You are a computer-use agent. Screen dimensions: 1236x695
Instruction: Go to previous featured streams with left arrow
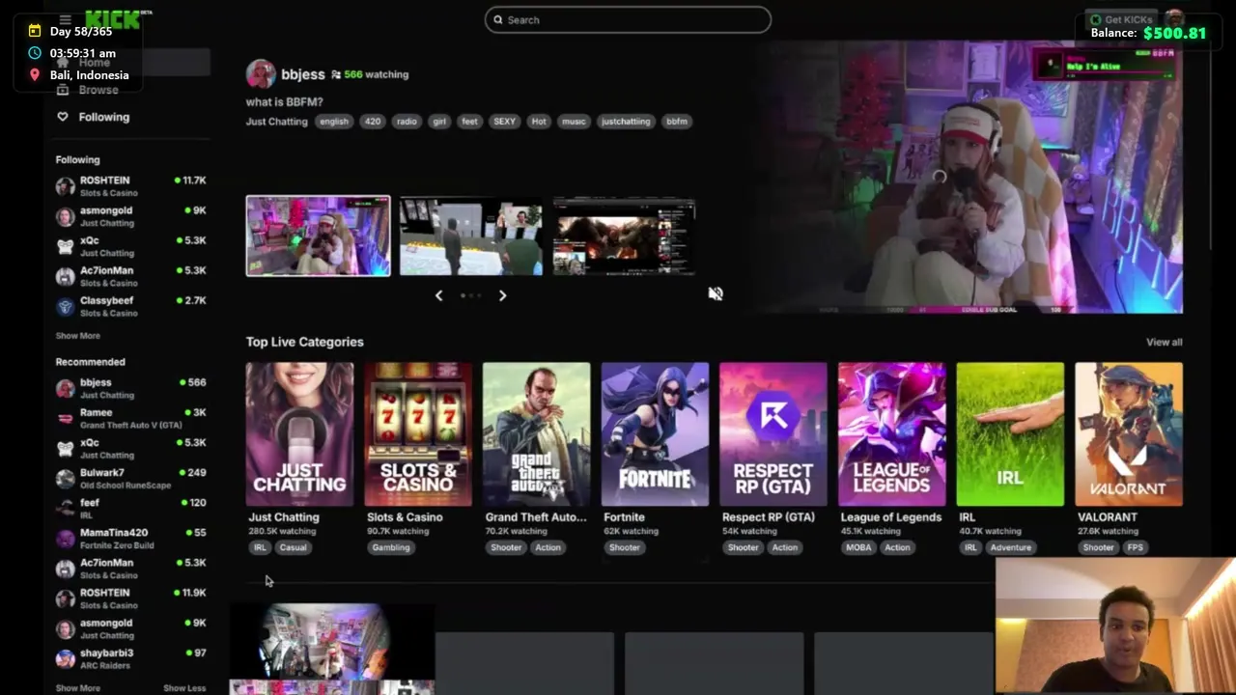(x=439, y=295)
